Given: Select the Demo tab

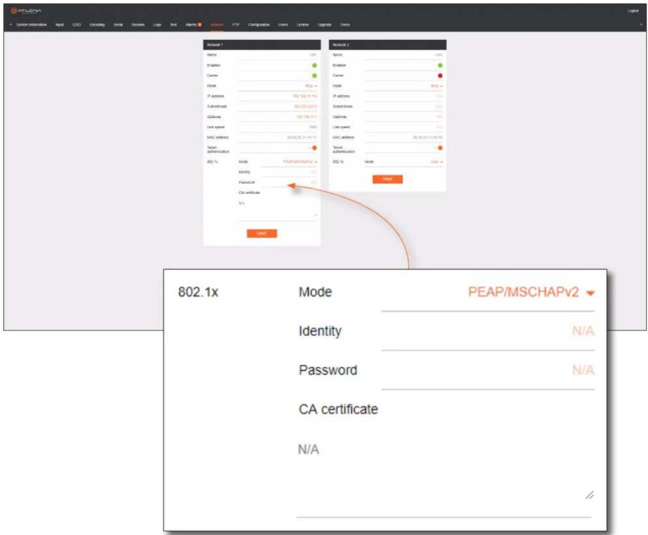Looking at the screenshot, I should (x=345, y=25).
